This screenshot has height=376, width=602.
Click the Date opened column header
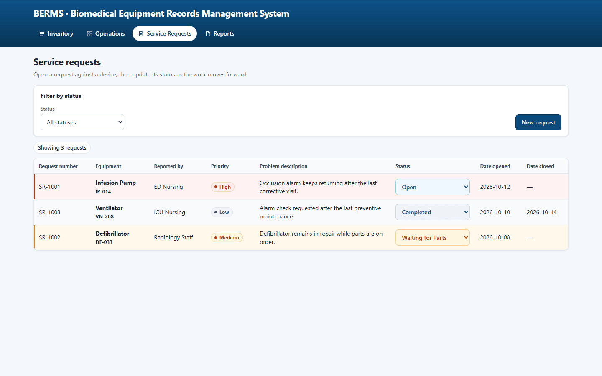pyautogui.click(x=495, y=166)
